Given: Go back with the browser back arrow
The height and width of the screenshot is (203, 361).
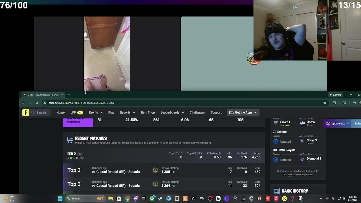Looking at the screenshot, I should point(24,103).
